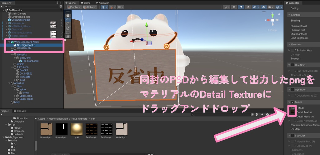Open the Global handle rotation dropdown

coord(90,7)
